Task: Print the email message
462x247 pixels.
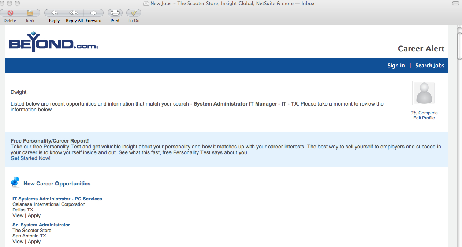Action: click(115, 13)
